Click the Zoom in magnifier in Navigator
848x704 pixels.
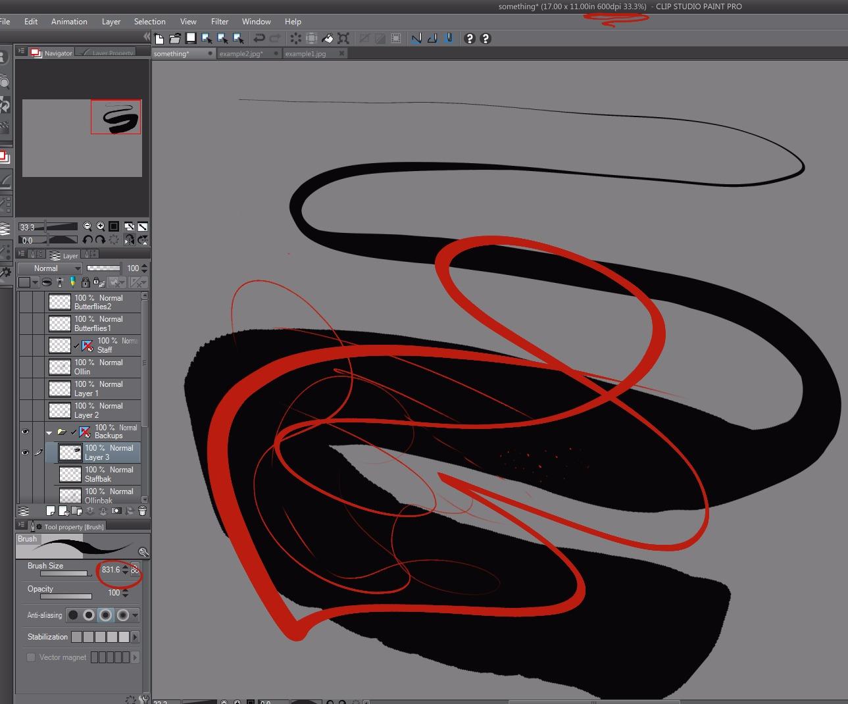pyautogui.click(x=101, y=226)
